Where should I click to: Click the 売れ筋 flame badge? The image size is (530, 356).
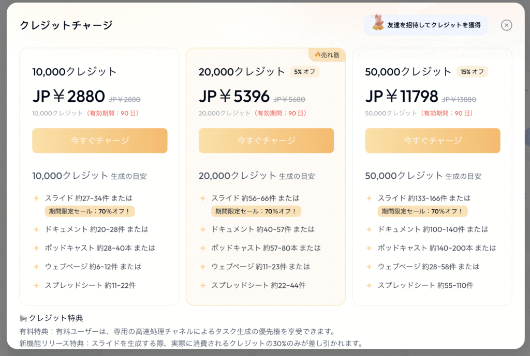pyautogui.click(x=327, y=55)
